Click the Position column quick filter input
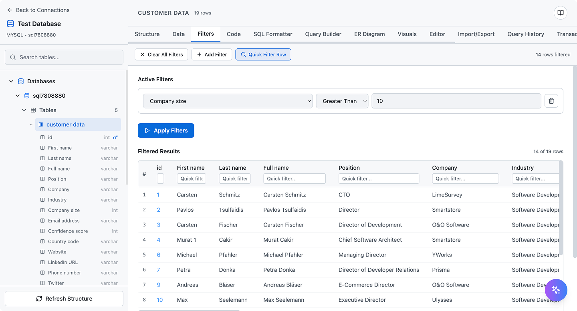 [379, 179]
